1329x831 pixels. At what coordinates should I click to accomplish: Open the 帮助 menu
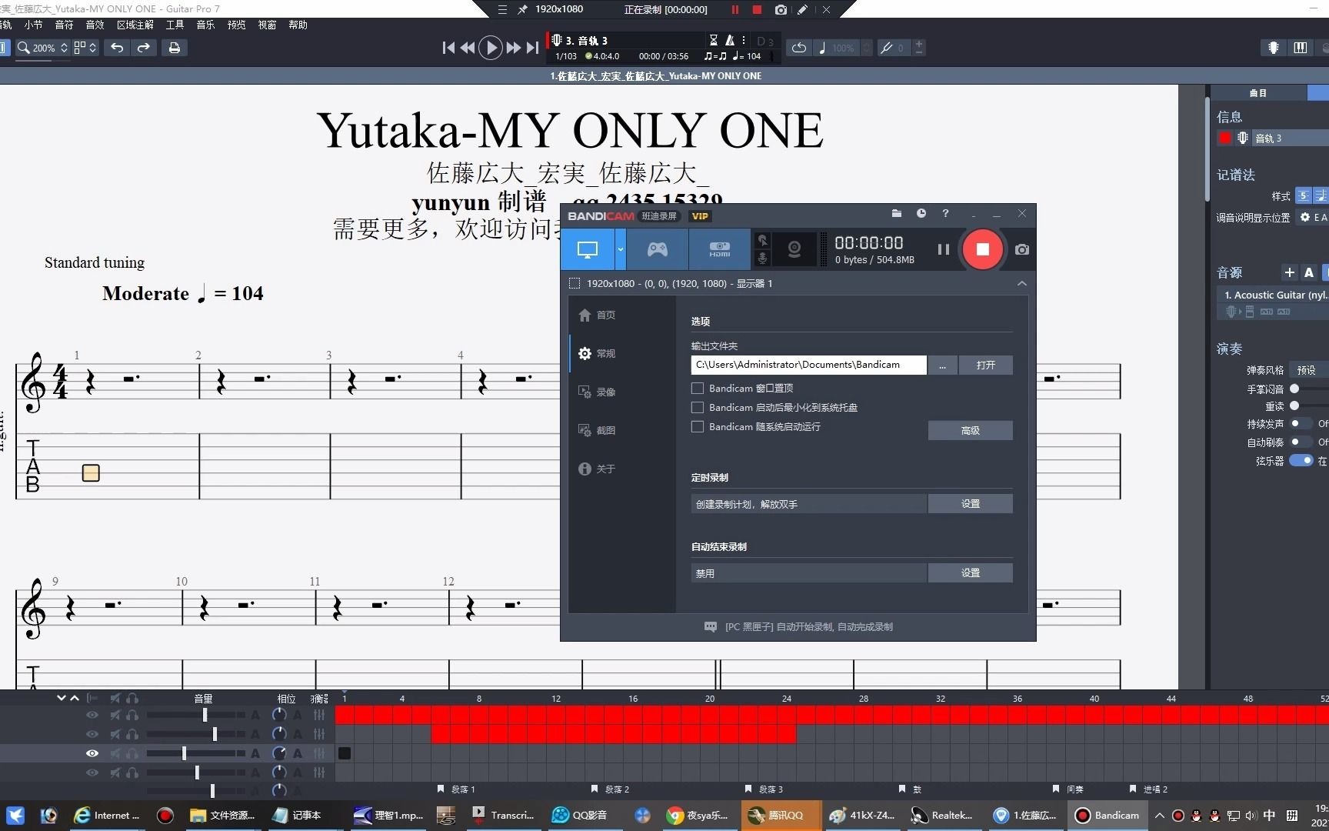pos(298,25)
